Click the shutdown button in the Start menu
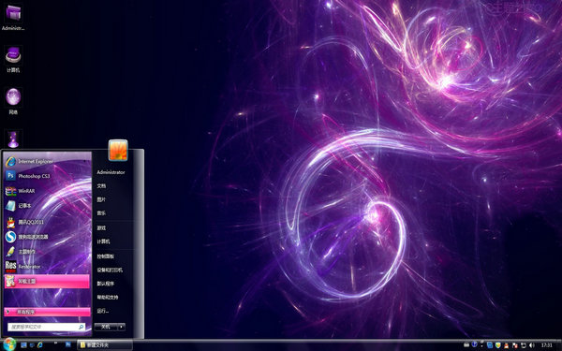Image resolution: width=562 pixels, height=351 pixels. (x=106, y=327)
